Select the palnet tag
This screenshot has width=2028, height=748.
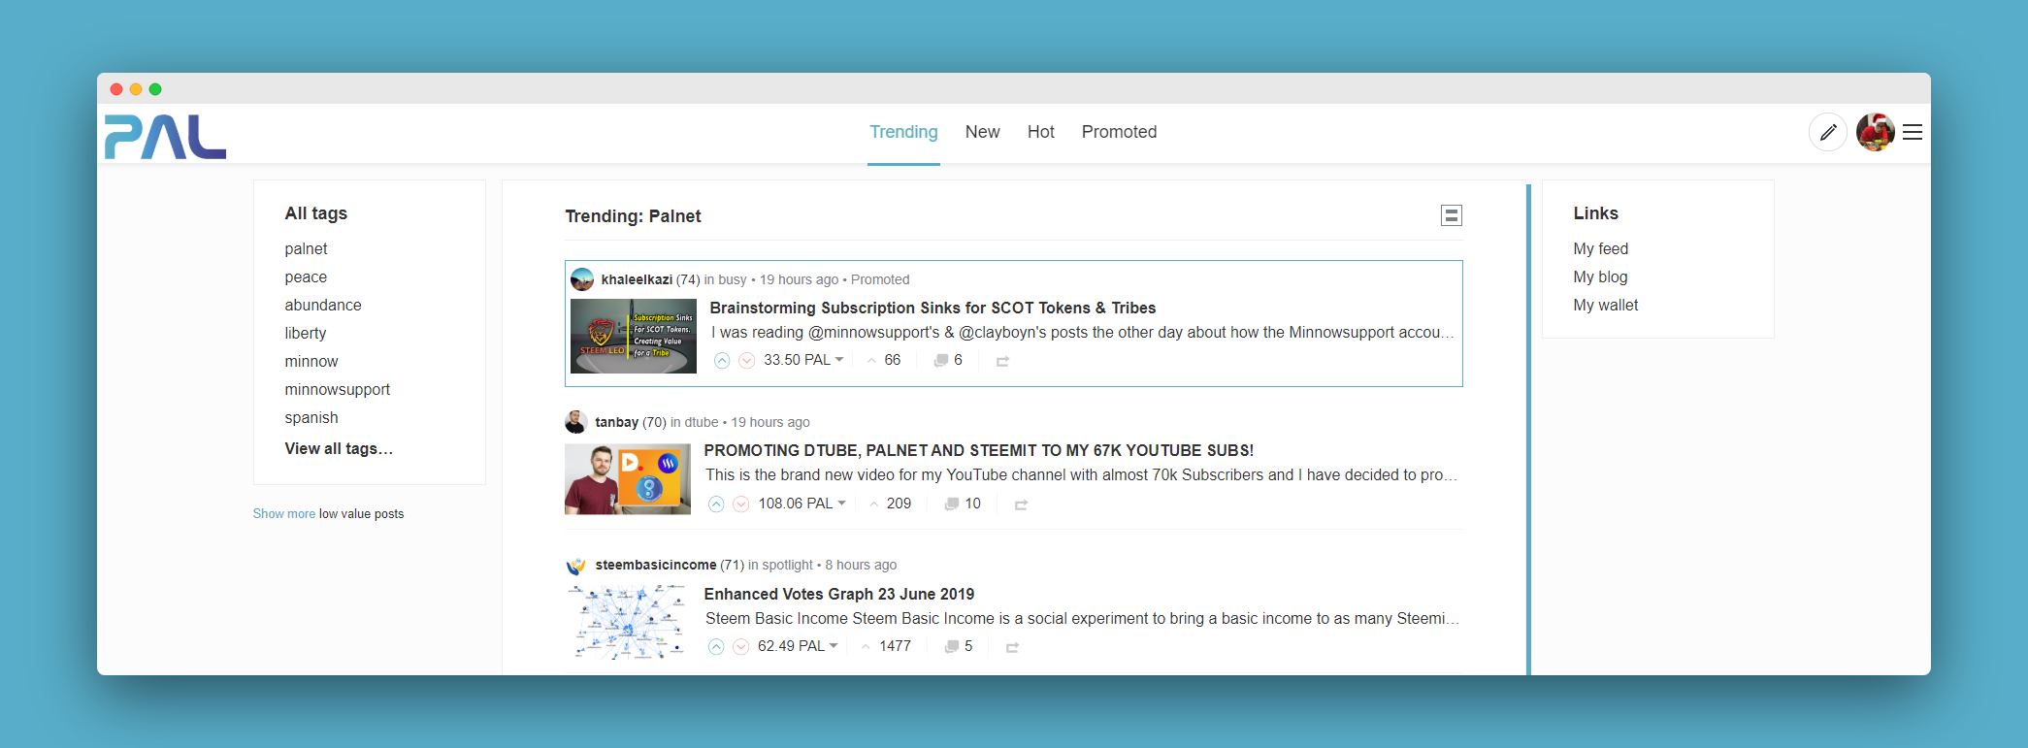[306, 249]
